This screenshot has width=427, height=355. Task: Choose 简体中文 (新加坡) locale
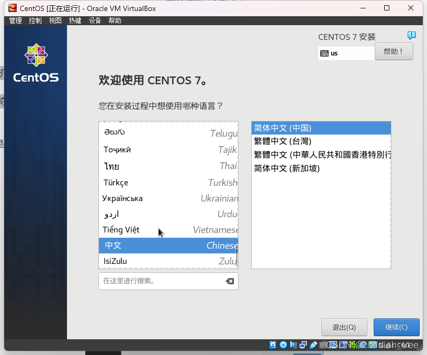coord(321,169)
